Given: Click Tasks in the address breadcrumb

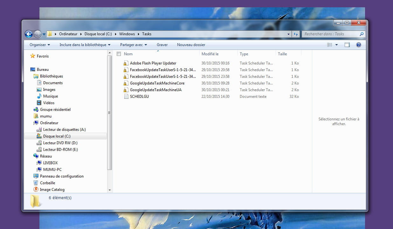Looking at the screenshot, I should [147, 34].
